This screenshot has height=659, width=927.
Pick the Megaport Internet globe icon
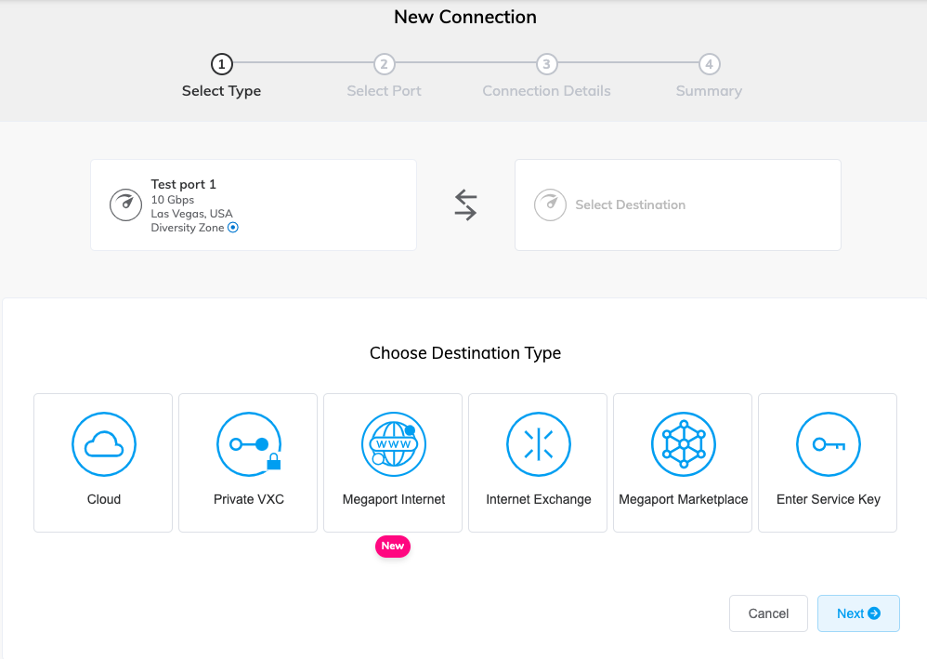(x=394, y=444)
